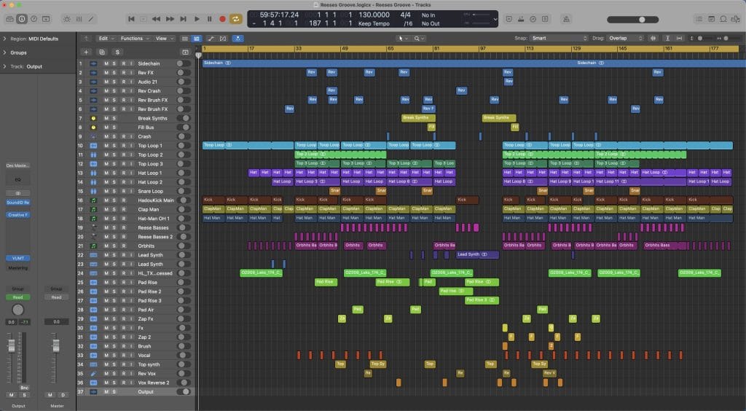Viewport: 746px width, 411px height.
Task: Click the red Record button
Action: tap(223, 19)
